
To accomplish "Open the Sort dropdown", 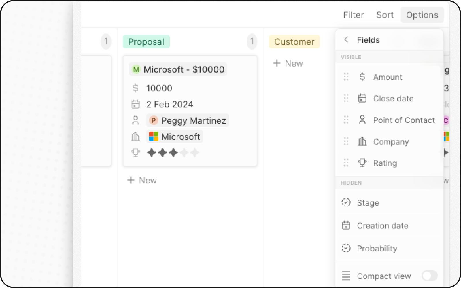I will click(x=385, y=15).
